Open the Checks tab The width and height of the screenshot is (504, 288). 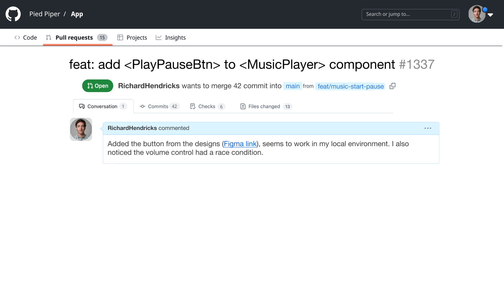click(207, 106)
